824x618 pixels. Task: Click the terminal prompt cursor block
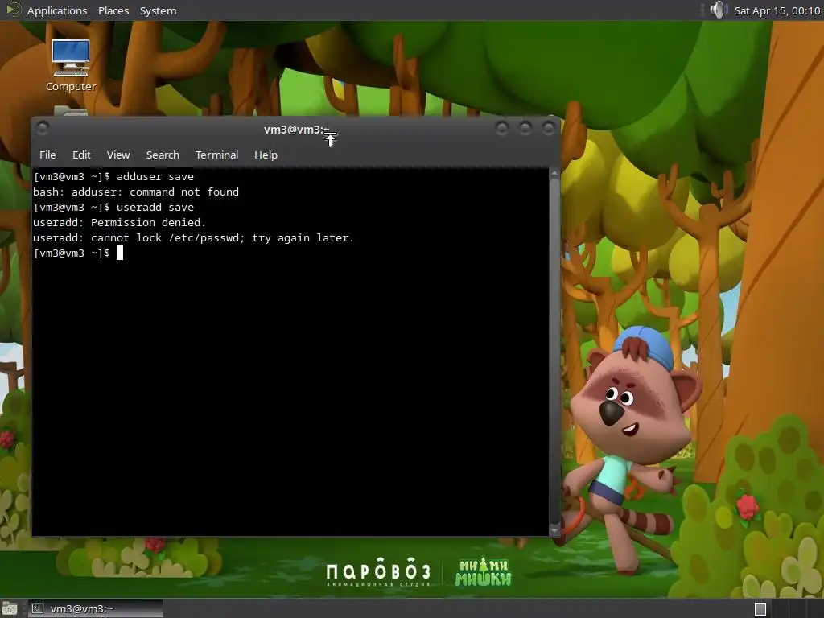pyautogui.click(x=120, y=253)
